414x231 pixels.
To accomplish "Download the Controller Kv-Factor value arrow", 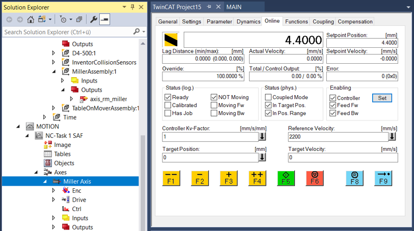I will 262,136.
